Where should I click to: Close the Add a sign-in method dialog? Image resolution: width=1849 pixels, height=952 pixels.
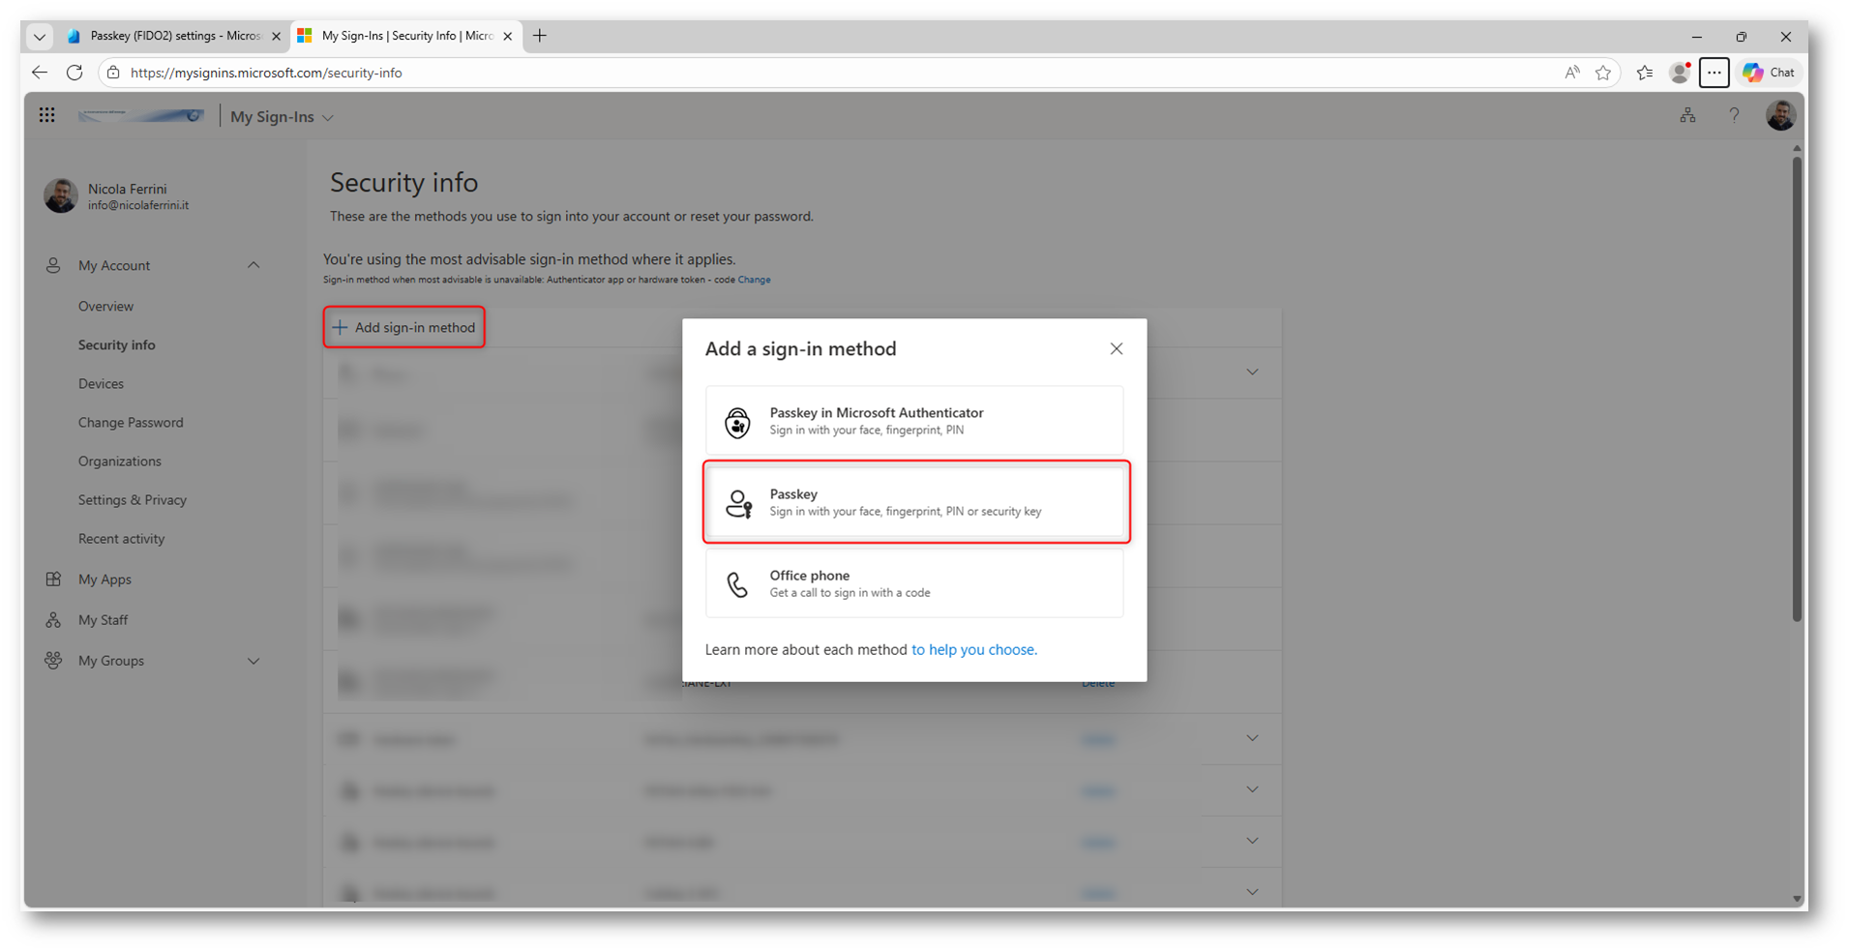coord(1116,348)
